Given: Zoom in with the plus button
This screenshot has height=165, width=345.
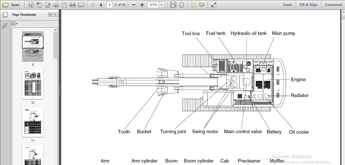Looking at the screenshot, I should pyautogui.click(x=142, y=5).
